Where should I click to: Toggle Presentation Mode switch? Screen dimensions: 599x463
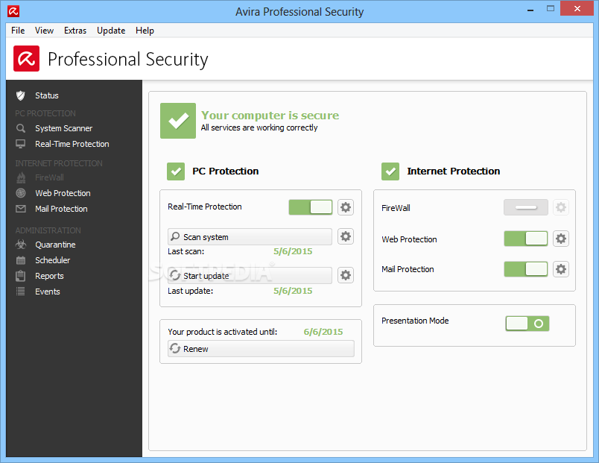click(x=527, y=324)
